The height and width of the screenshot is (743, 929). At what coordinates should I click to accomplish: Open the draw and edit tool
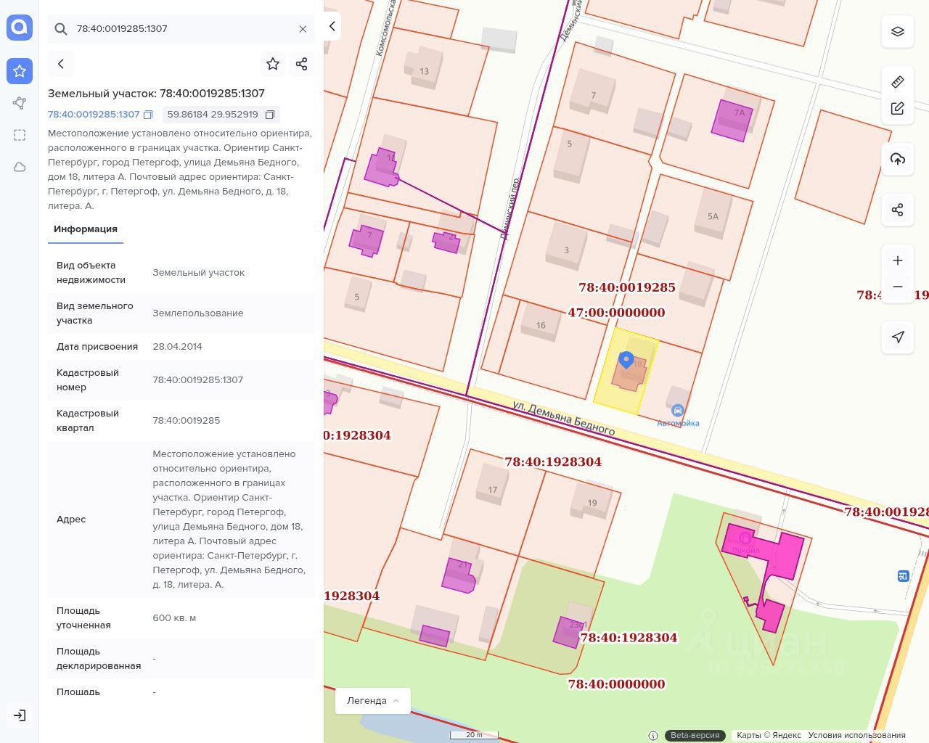898,109
